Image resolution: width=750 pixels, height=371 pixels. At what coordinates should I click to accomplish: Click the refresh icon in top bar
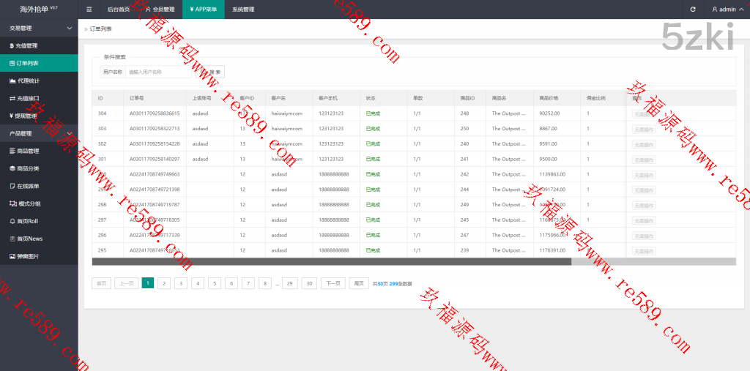(693, 10)
